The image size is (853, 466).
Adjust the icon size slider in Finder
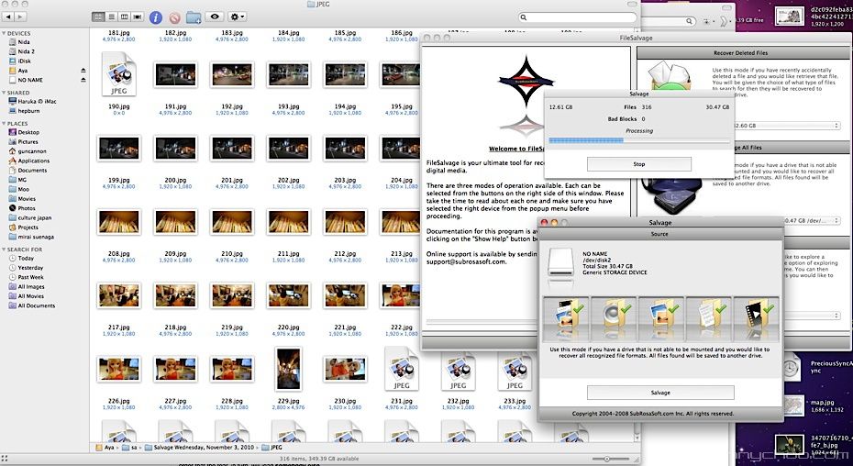pyautogui.click(x=606, y=458)
